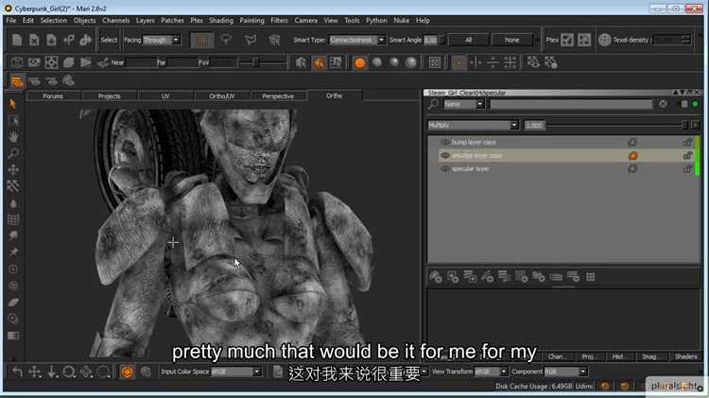The width and height of the screenshot is (709, 398).
Task: Click the orange layers-eye icon
Action: coord(17,81)
